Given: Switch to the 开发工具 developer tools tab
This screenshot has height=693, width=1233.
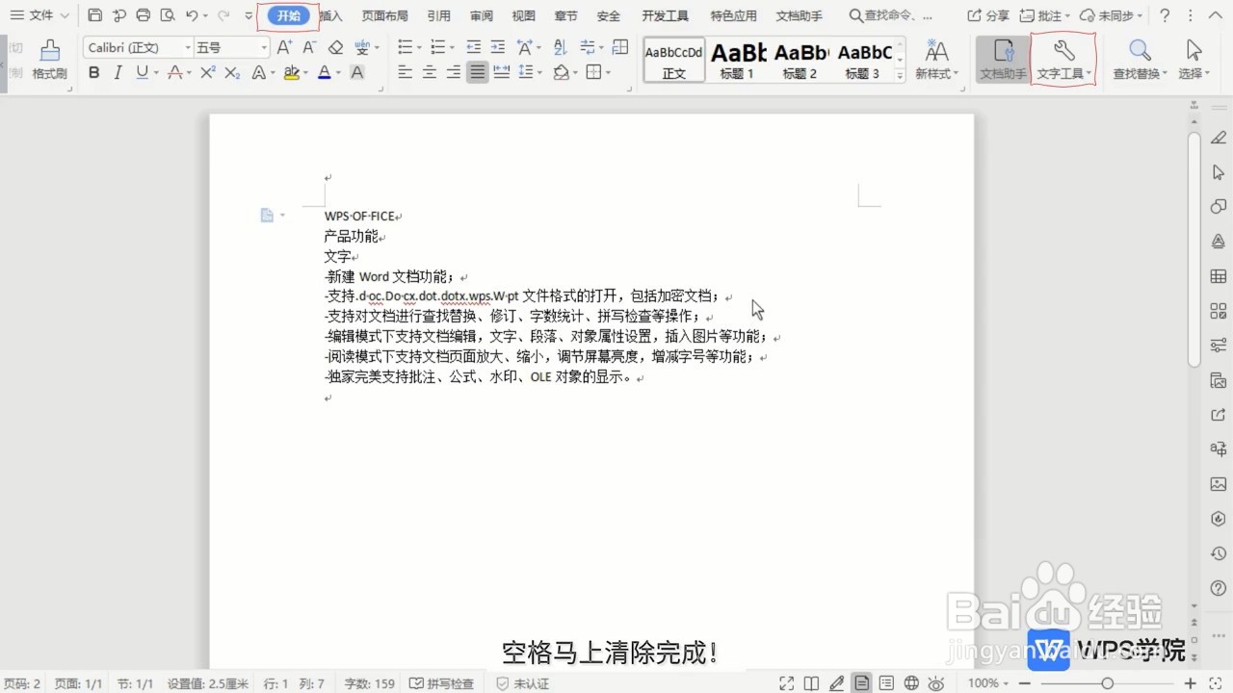Looking at the screenshot, I should coord(666,15).
